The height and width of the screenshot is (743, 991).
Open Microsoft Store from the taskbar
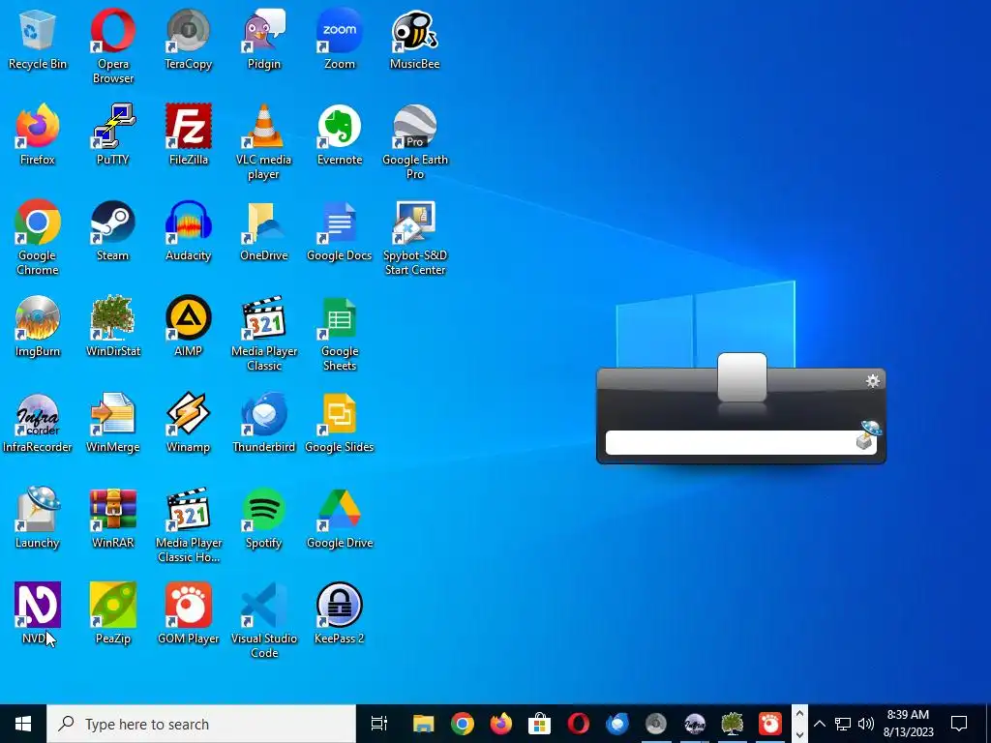click(539, 724)
